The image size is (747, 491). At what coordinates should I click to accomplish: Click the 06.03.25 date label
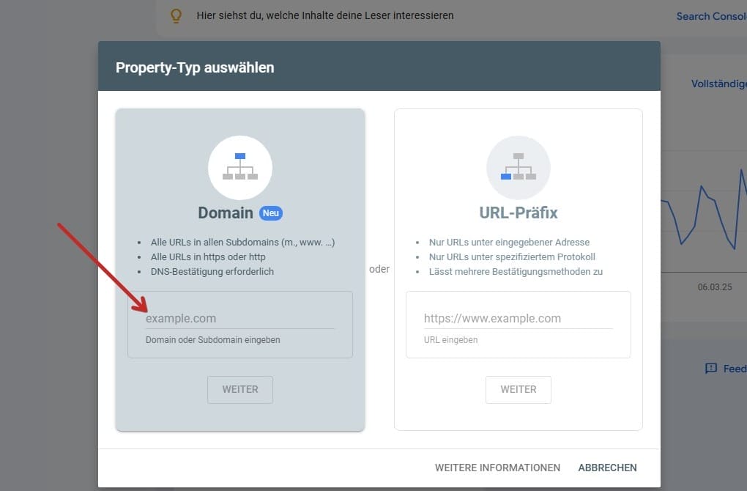pos(714,287)
